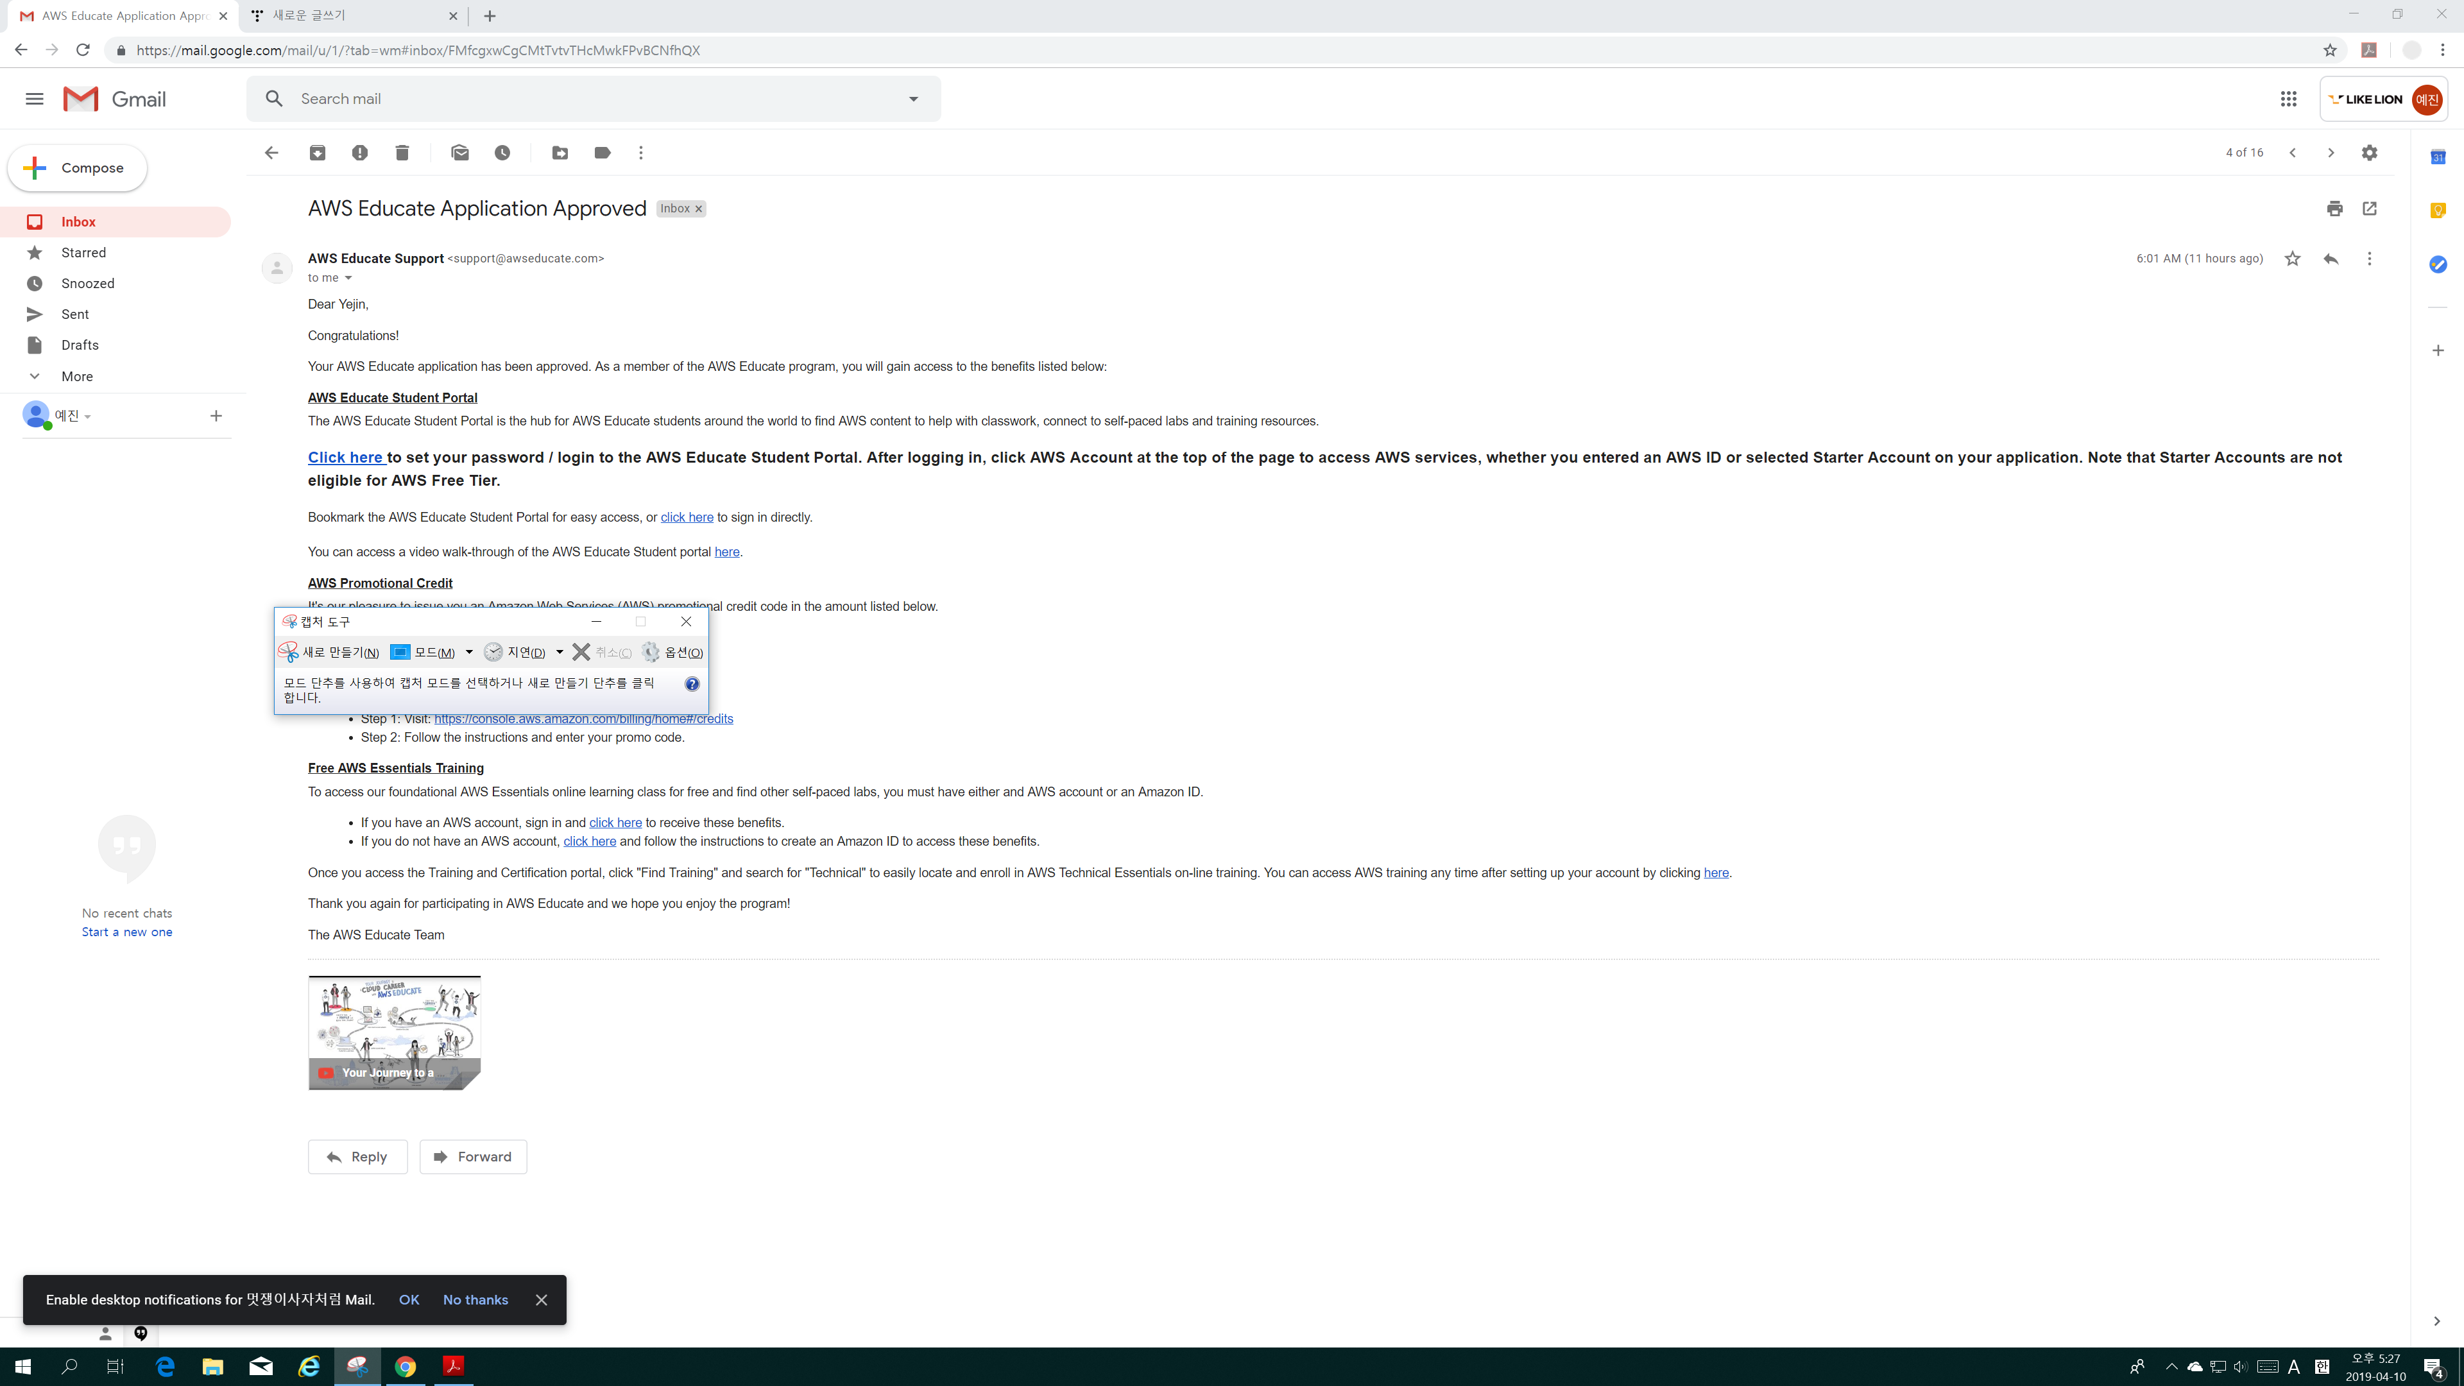Report spam with exclamation icon
Screen dimensions: 2464x1386
359,153
